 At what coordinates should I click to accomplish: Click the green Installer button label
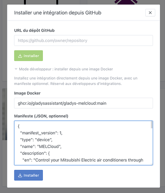pos(31,56)
